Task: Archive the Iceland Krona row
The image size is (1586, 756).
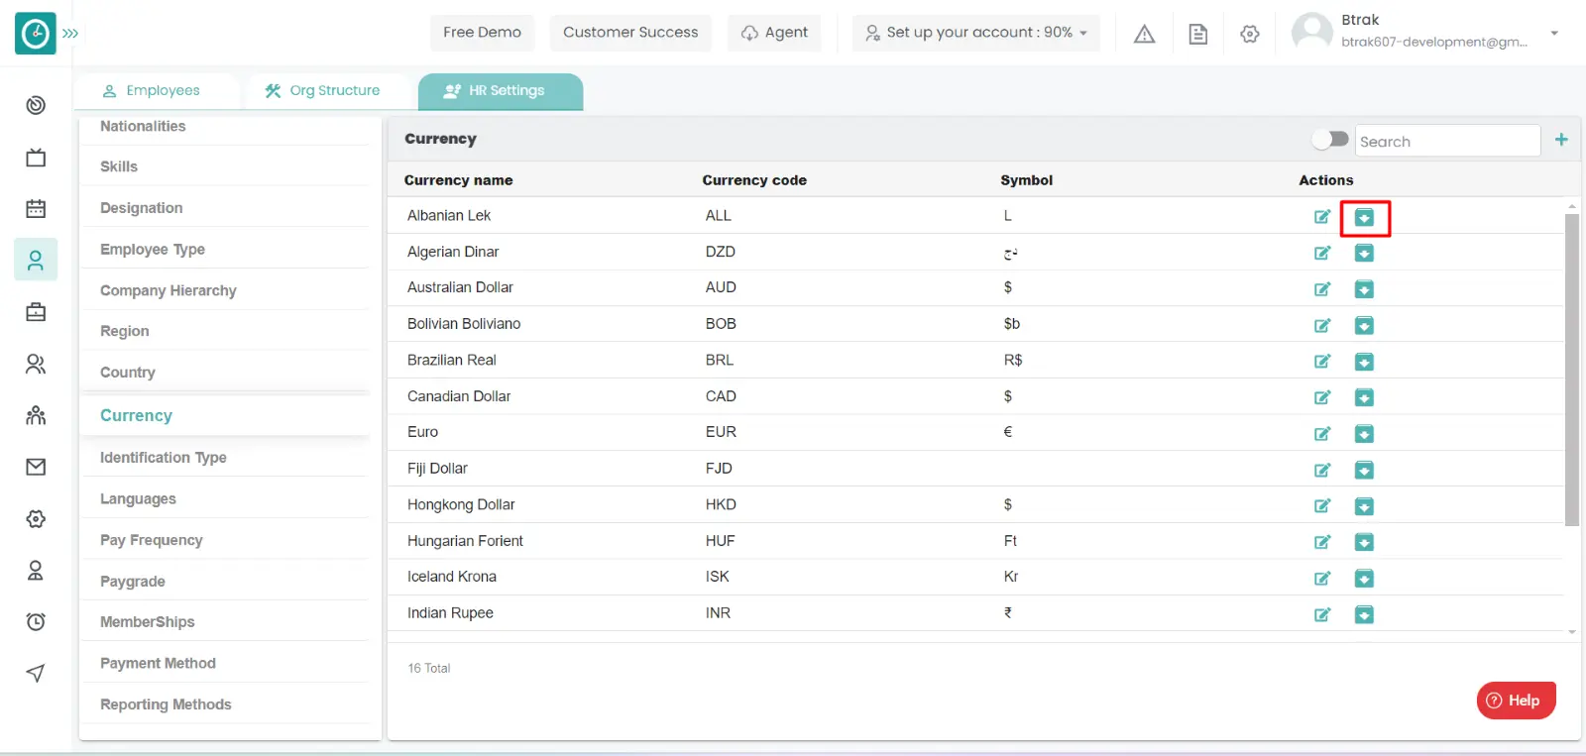Action: [x=1364, y=579]
